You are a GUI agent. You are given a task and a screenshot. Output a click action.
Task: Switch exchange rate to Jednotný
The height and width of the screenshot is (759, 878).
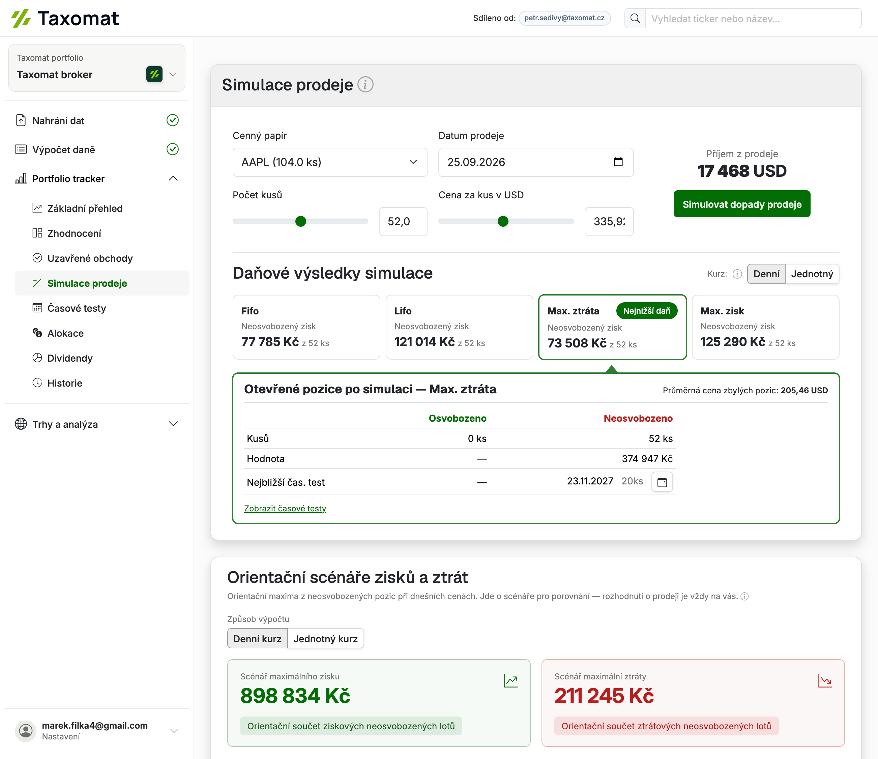coord(812,274)
